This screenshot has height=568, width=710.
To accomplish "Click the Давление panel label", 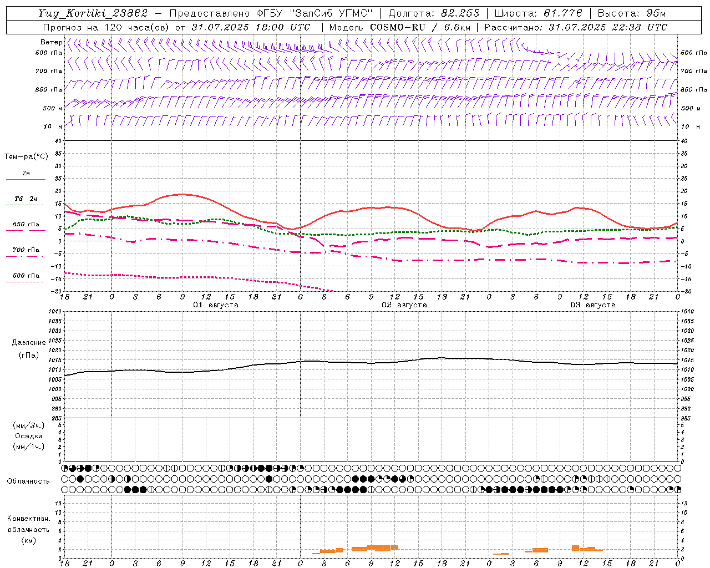I will click(x=28, y=343).
